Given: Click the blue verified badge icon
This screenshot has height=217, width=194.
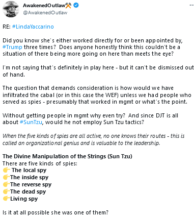Looking at the screenshot, I should 76,6.
